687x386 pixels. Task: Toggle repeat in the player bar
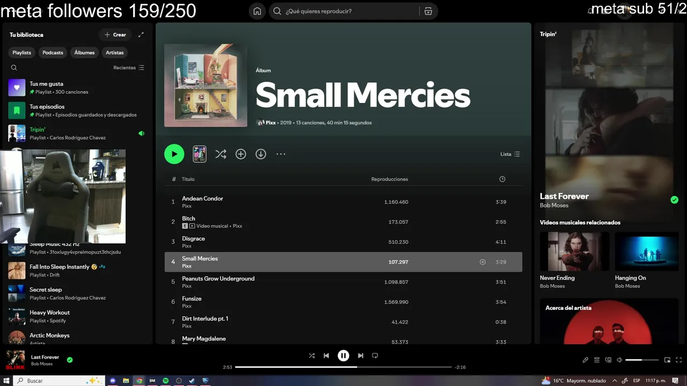(x=375, y=355)
